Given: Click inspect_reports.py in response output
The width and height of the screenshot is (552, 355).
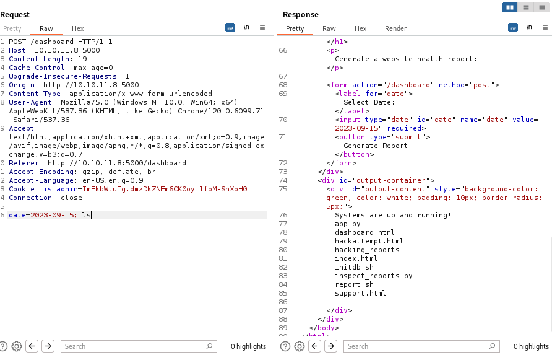Looking at the screenshot, I should pyautogui.click(x=374, y=276).
